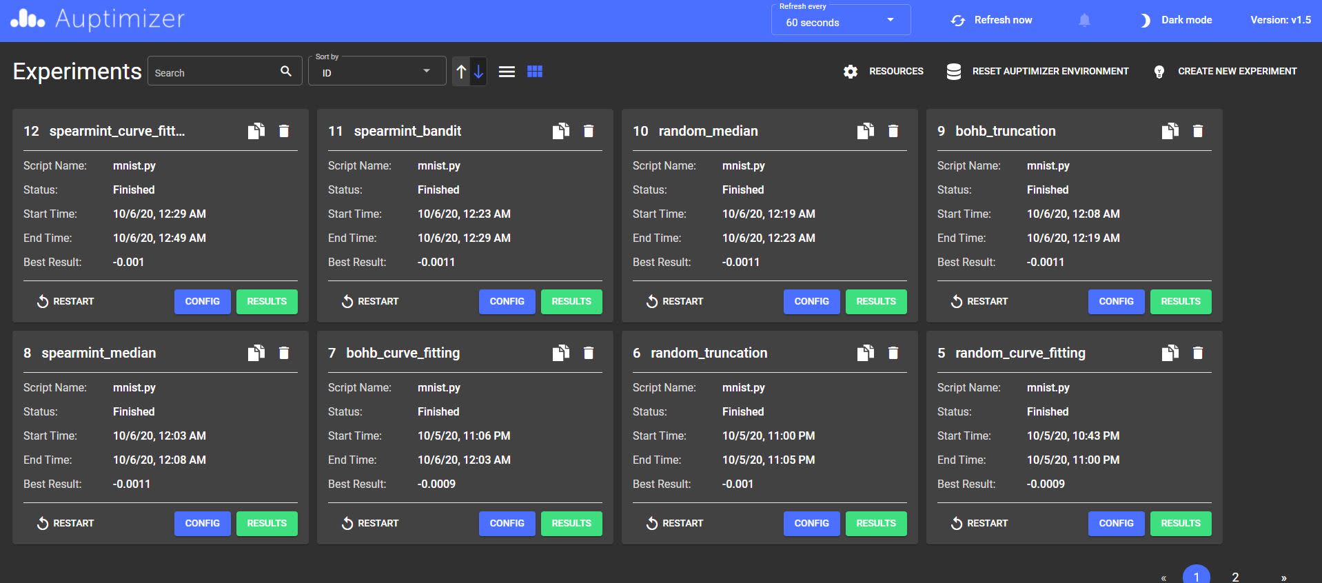This screenshot has height=583, width=1322.
Task: Select current pagination page 1
Action: pyautogui.click(x=1197, y=575)
